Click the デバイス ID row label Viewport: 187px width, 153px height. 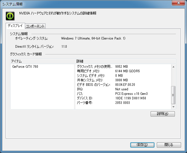click(85, 98)
